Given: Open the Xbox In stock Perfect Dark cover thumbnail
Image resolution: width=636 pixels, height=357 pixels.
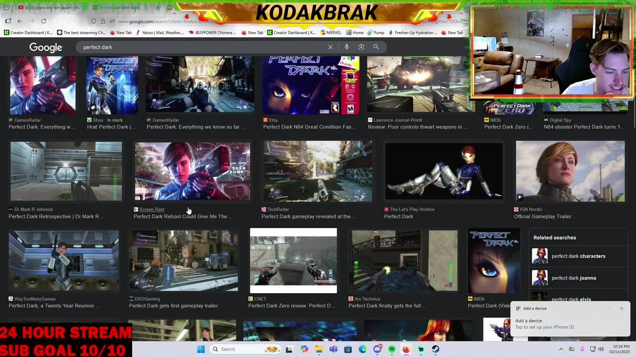Looking at the screenshot, I should pyautogui.click(x=112, y=85).
